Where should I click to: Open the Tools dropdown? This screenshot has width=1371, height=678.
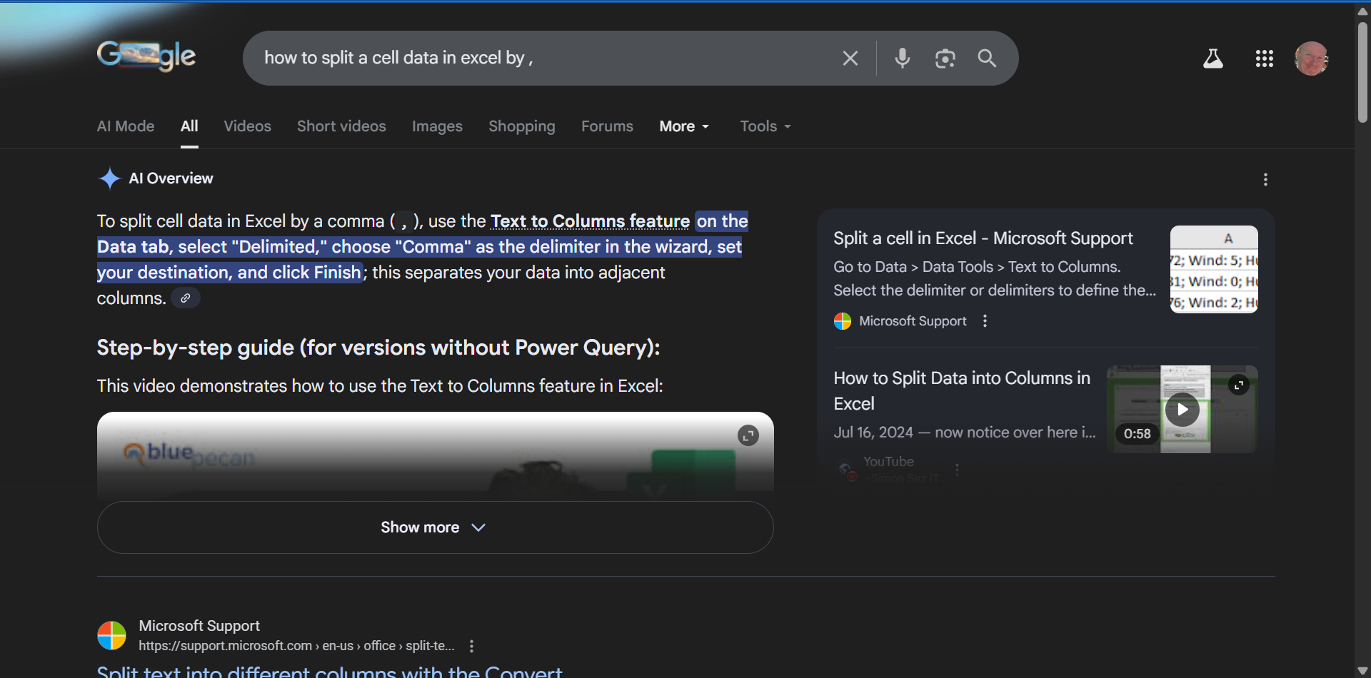[x=765, y=126]
